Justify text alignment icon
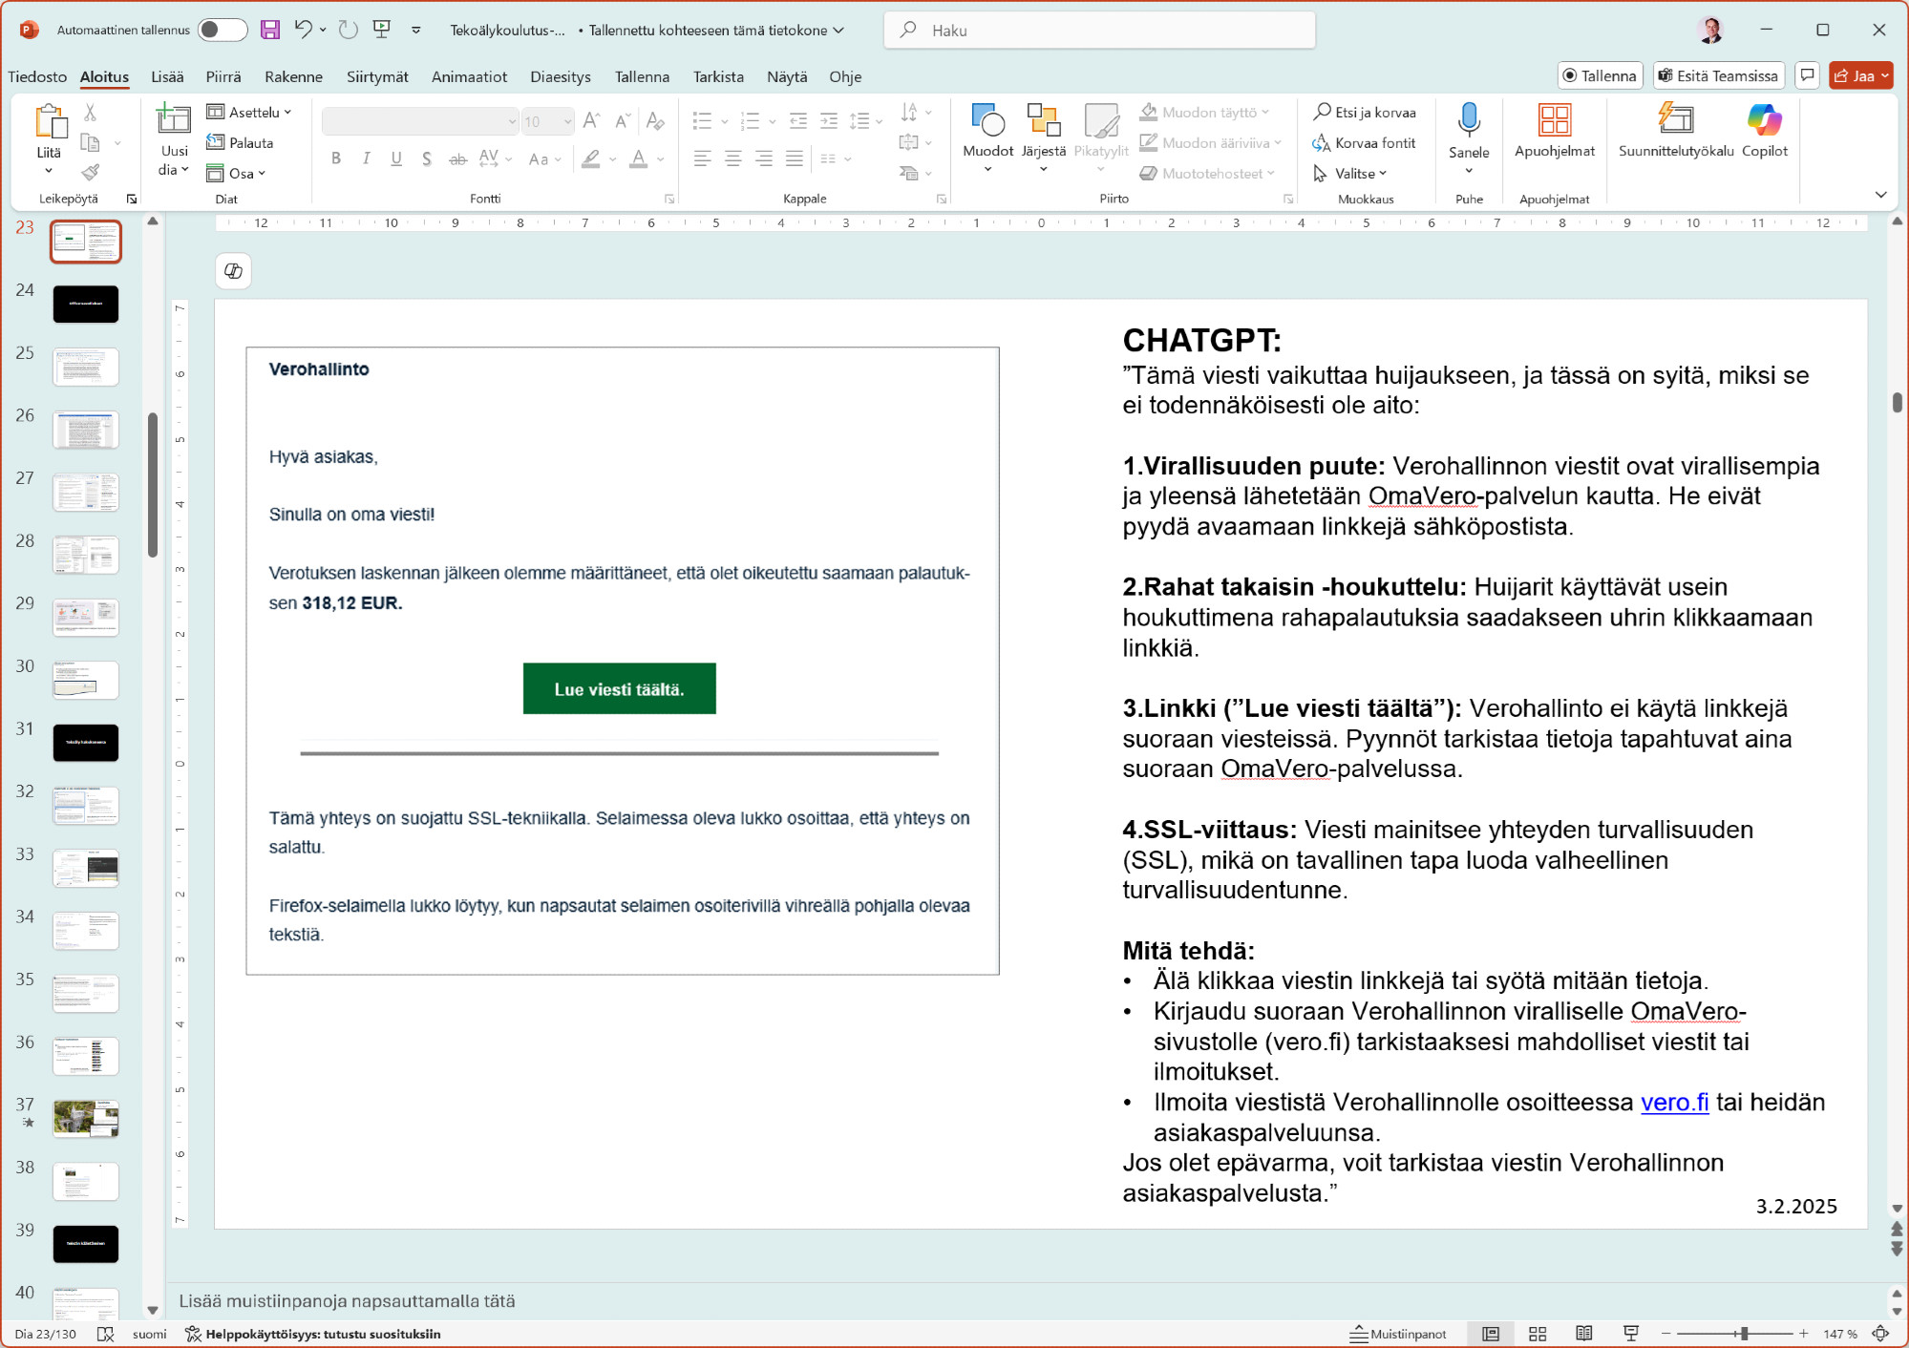Screen dimensions: 1909x1348 [795, 158]
